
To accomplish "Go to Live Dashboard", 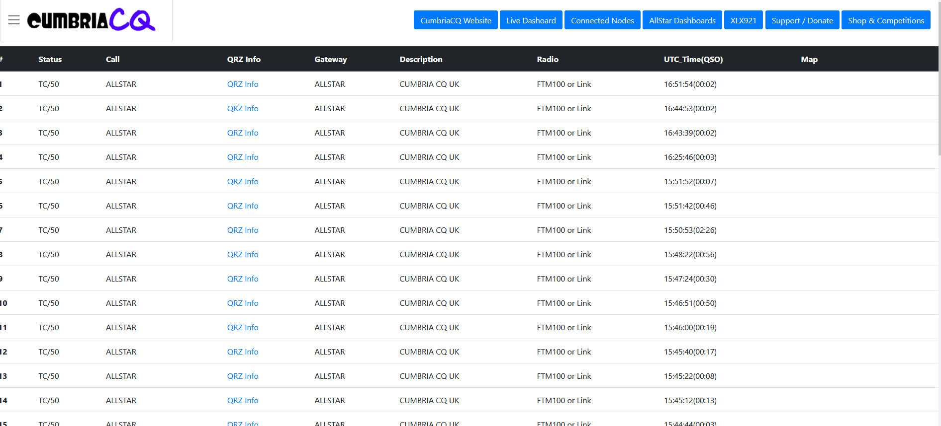I will click(x=531, y=20).
